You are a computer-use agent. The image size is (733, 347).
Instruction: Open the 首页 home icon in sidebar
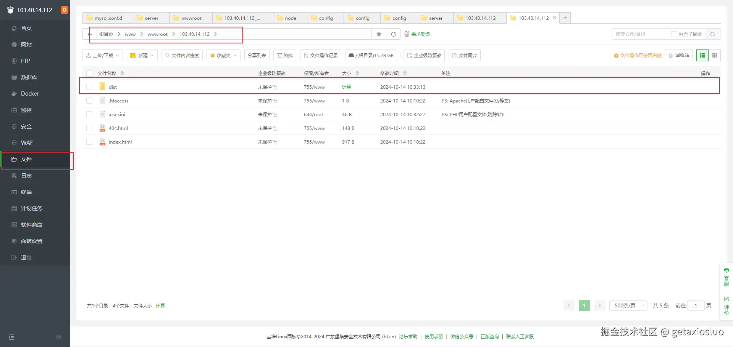[x=14, y=28]
